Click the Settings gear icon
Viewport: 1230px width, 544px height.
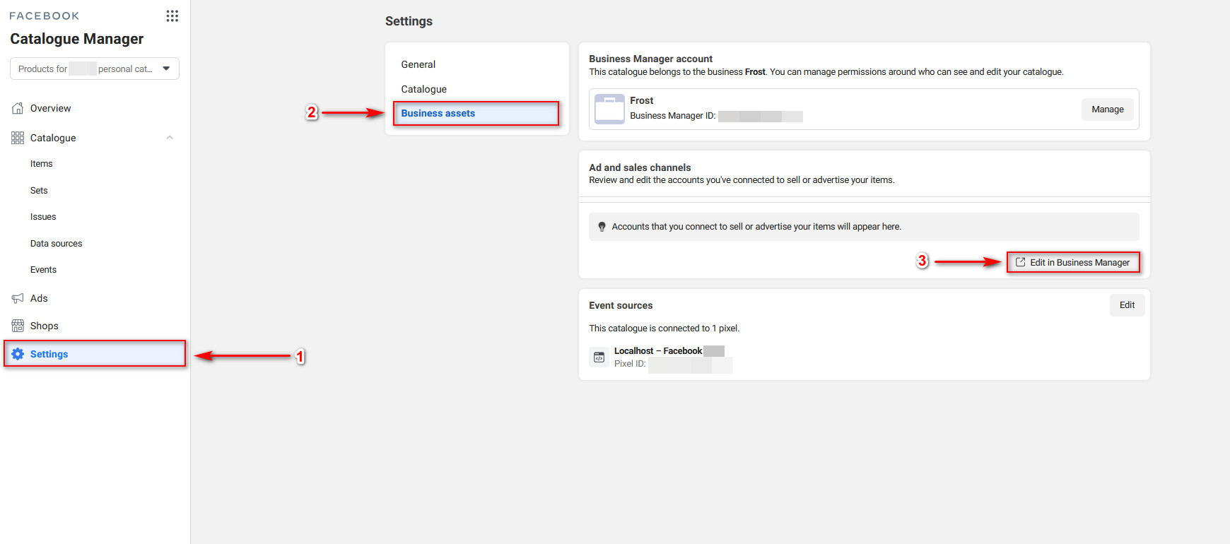point(18,354)
